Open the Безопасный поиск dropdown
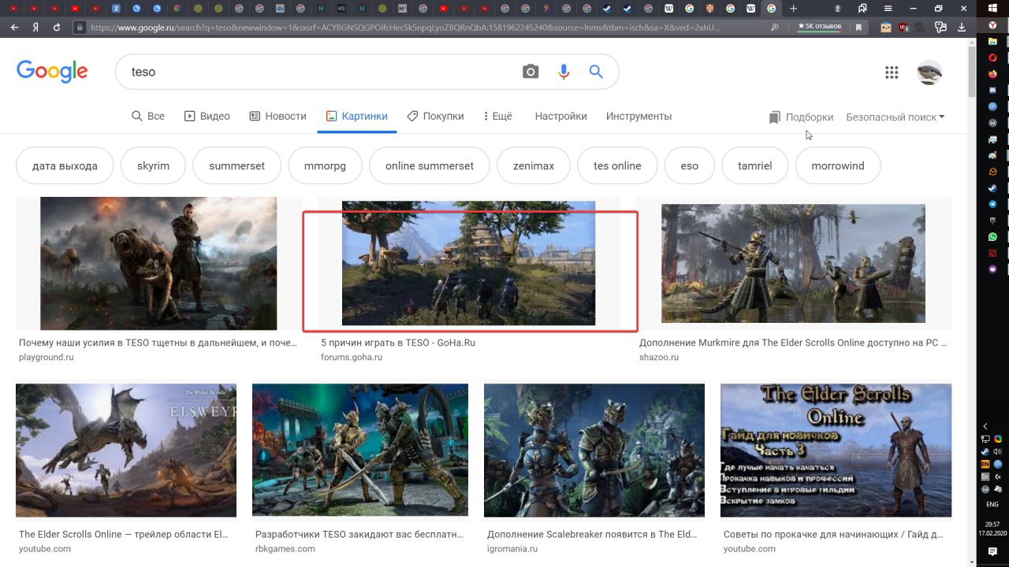The width and height of the screenshot is (1009, 567). click(x=895, y=117)
